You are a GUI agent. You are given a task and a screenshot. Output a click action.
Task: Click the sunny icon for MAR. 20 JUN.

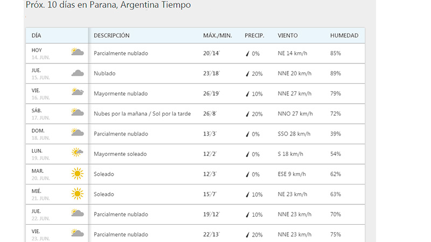point(77,173)
